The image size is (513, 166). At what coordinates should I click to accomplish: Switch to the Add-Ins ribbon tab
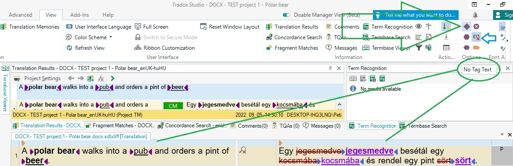(80, 15)
